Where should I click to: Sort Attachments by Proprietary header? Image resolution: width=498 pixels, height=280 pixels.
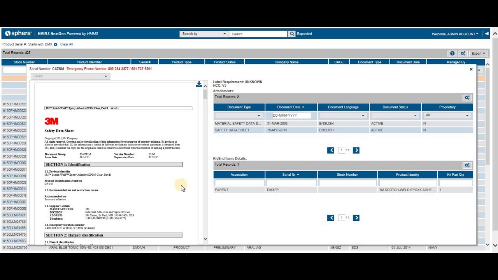[x=447, y=107]
